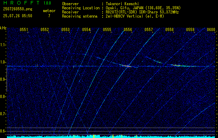
Task: Click the "meteor" count label
Action: 49,11
